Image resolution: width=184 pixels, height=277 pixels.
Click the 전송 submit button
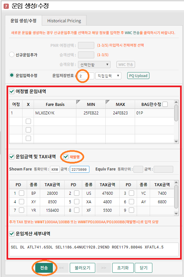tap(44, 268)
